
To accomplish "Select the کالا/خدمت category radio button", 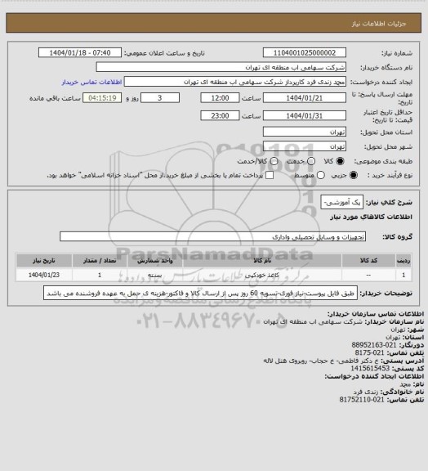I will point(274,161).
